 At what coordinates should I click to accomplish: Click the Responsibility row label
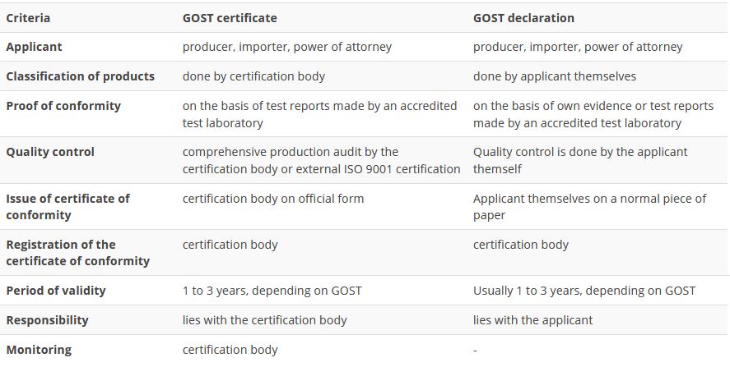coord(47,320)
